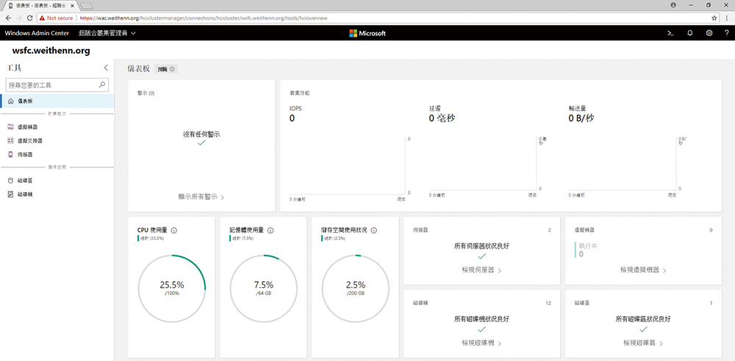Click the info icon beside 記憶體使用量
735x361 pixels.
pyautogui.click(x=270, y=230)
